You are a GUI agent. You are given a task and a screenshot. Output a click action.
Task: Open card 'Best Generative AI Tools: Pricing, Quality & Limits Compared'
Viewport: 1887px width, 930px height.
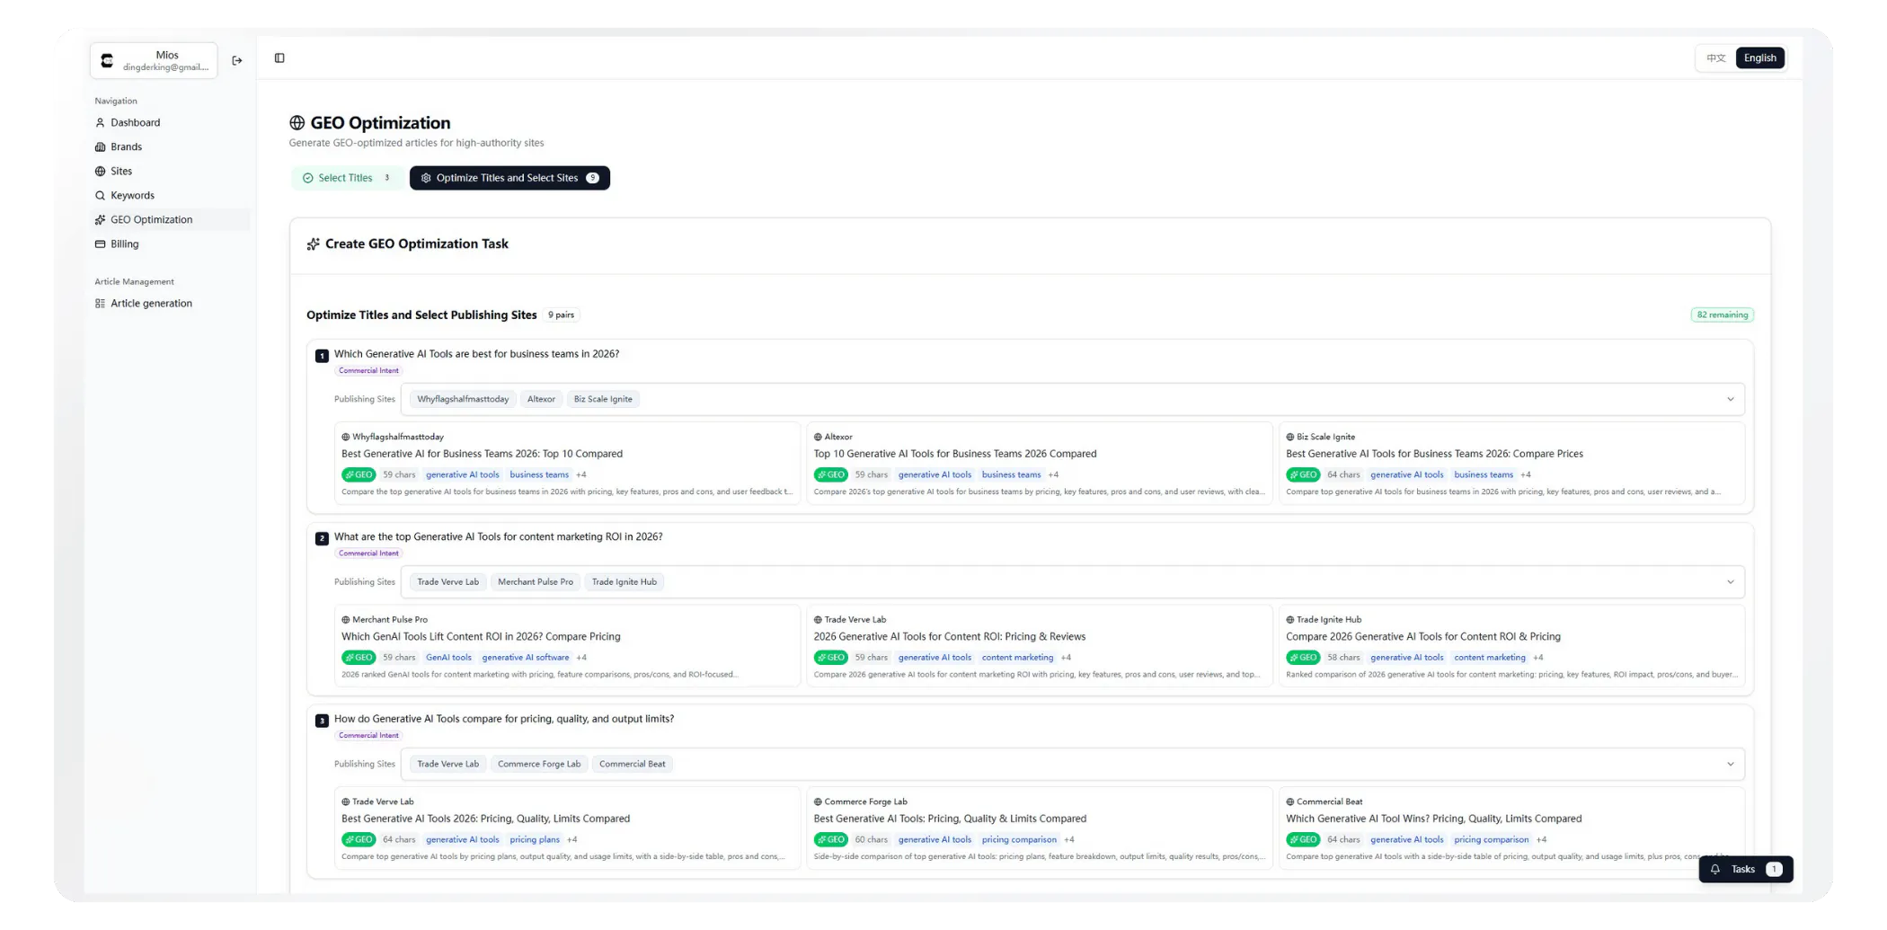(x=1040, y=829)
